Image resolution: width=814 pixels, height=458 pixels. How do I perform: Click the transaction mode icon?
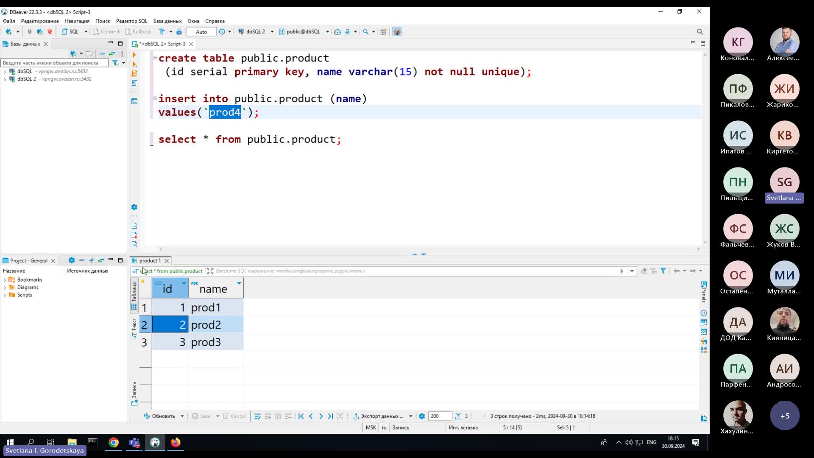point(162,32)
